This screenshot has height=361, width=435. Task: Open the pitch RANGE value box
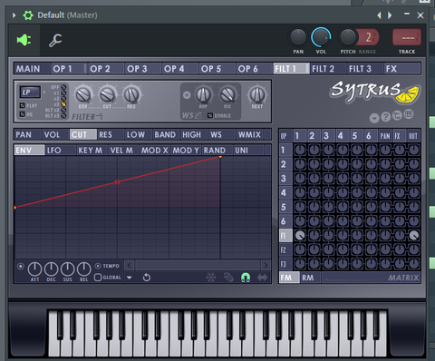tap(368, 37)
